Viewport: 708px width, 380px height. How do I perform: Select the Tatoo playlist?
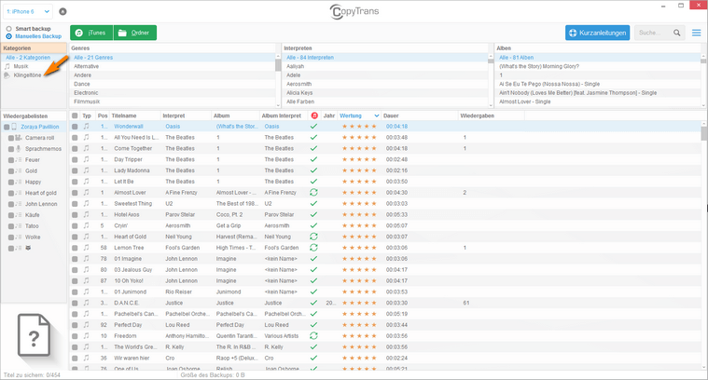point(32,225)
